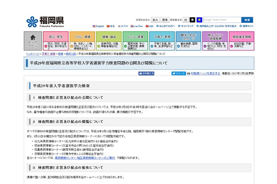Viewport: 277px width, 184px height.
Task: Click orange arrow icon under くらし・環境
Action: 72,46
